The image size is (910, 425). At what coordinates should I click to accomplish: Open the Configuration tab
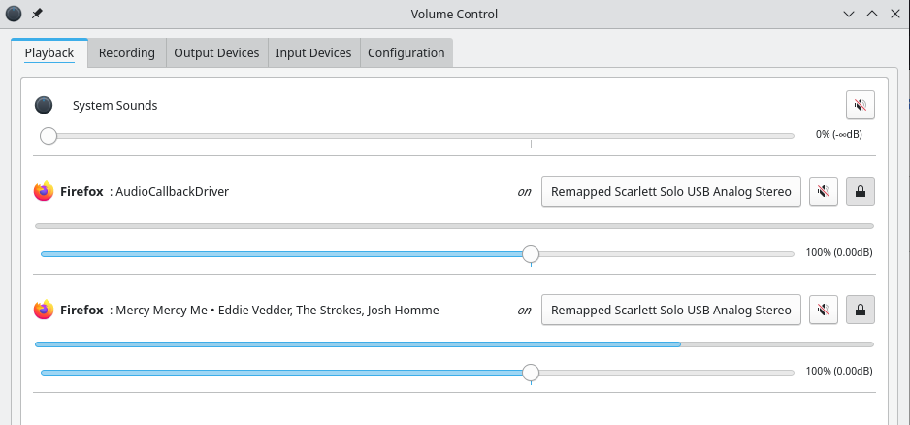[x=406, y=53]
